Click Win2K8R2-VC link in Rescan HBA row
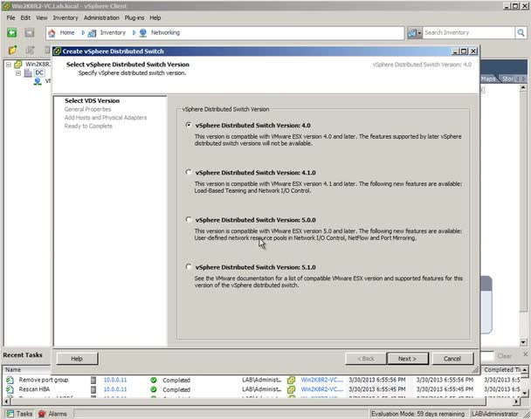531x419 pixels. (x=322, y=389)
